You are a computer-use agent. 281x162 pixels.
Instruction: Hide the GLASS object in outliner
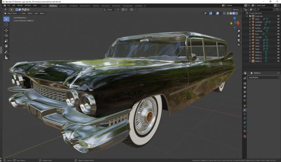(278, 28)
